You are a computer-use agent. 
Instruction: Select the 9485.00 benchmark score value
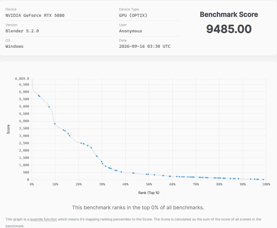(x=229, y=29)
